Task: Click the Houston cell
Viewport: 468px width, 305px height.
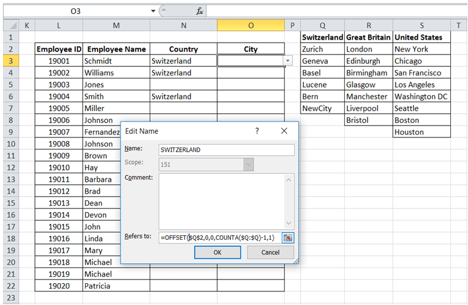Action: [x=422, y=132]
